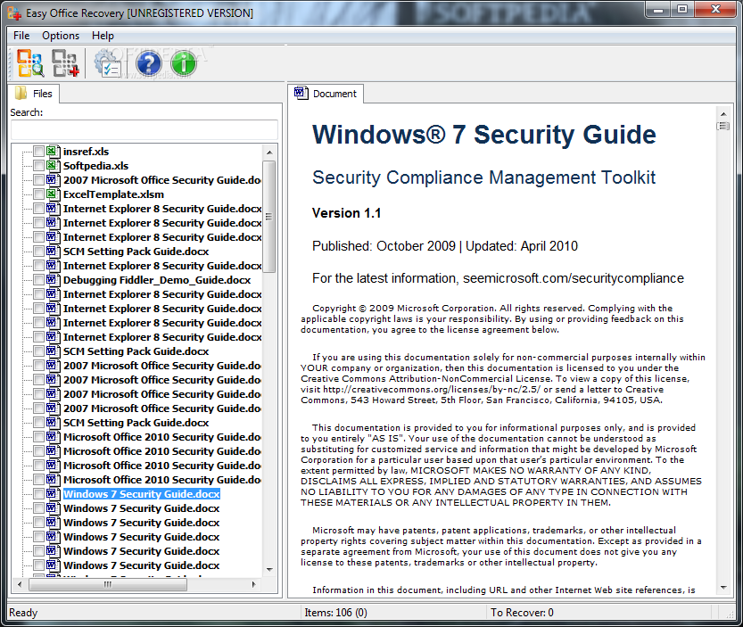
Task: Click the Excel icon beside ExcelTemplate.xlsm
Action: 52,194
